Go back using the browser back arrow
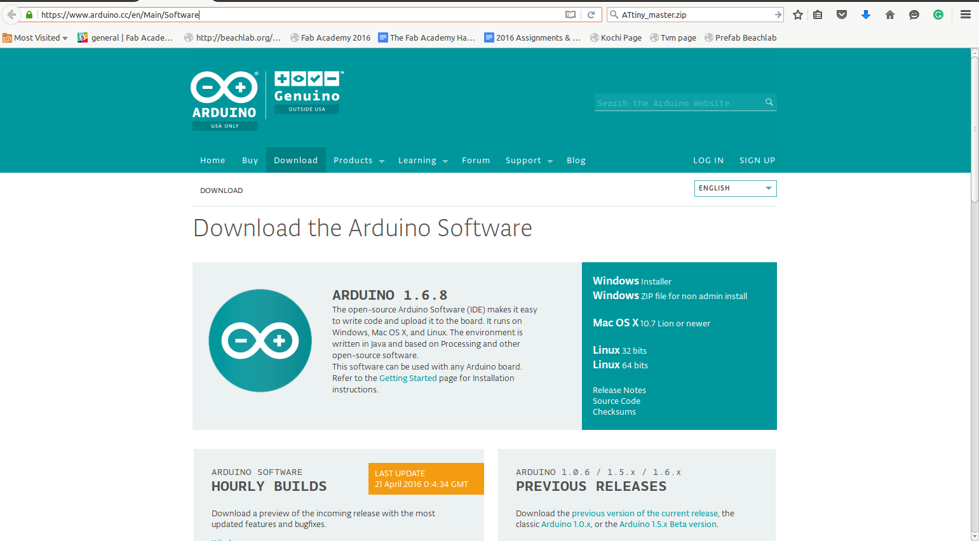979x541 pixels. pyautogui.click(x=11, y=15)
